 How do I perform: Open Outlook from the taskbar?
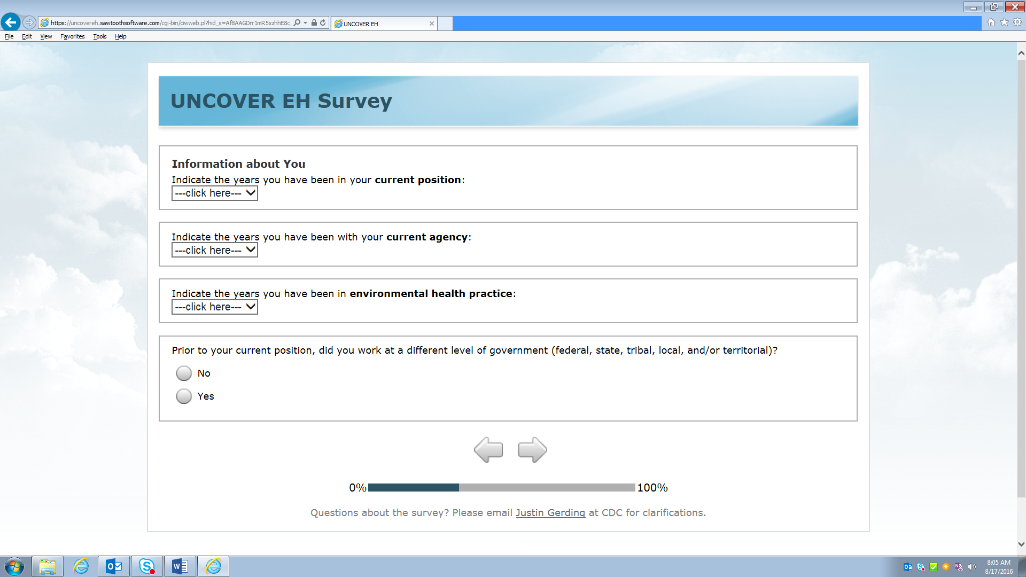point(114,566)
